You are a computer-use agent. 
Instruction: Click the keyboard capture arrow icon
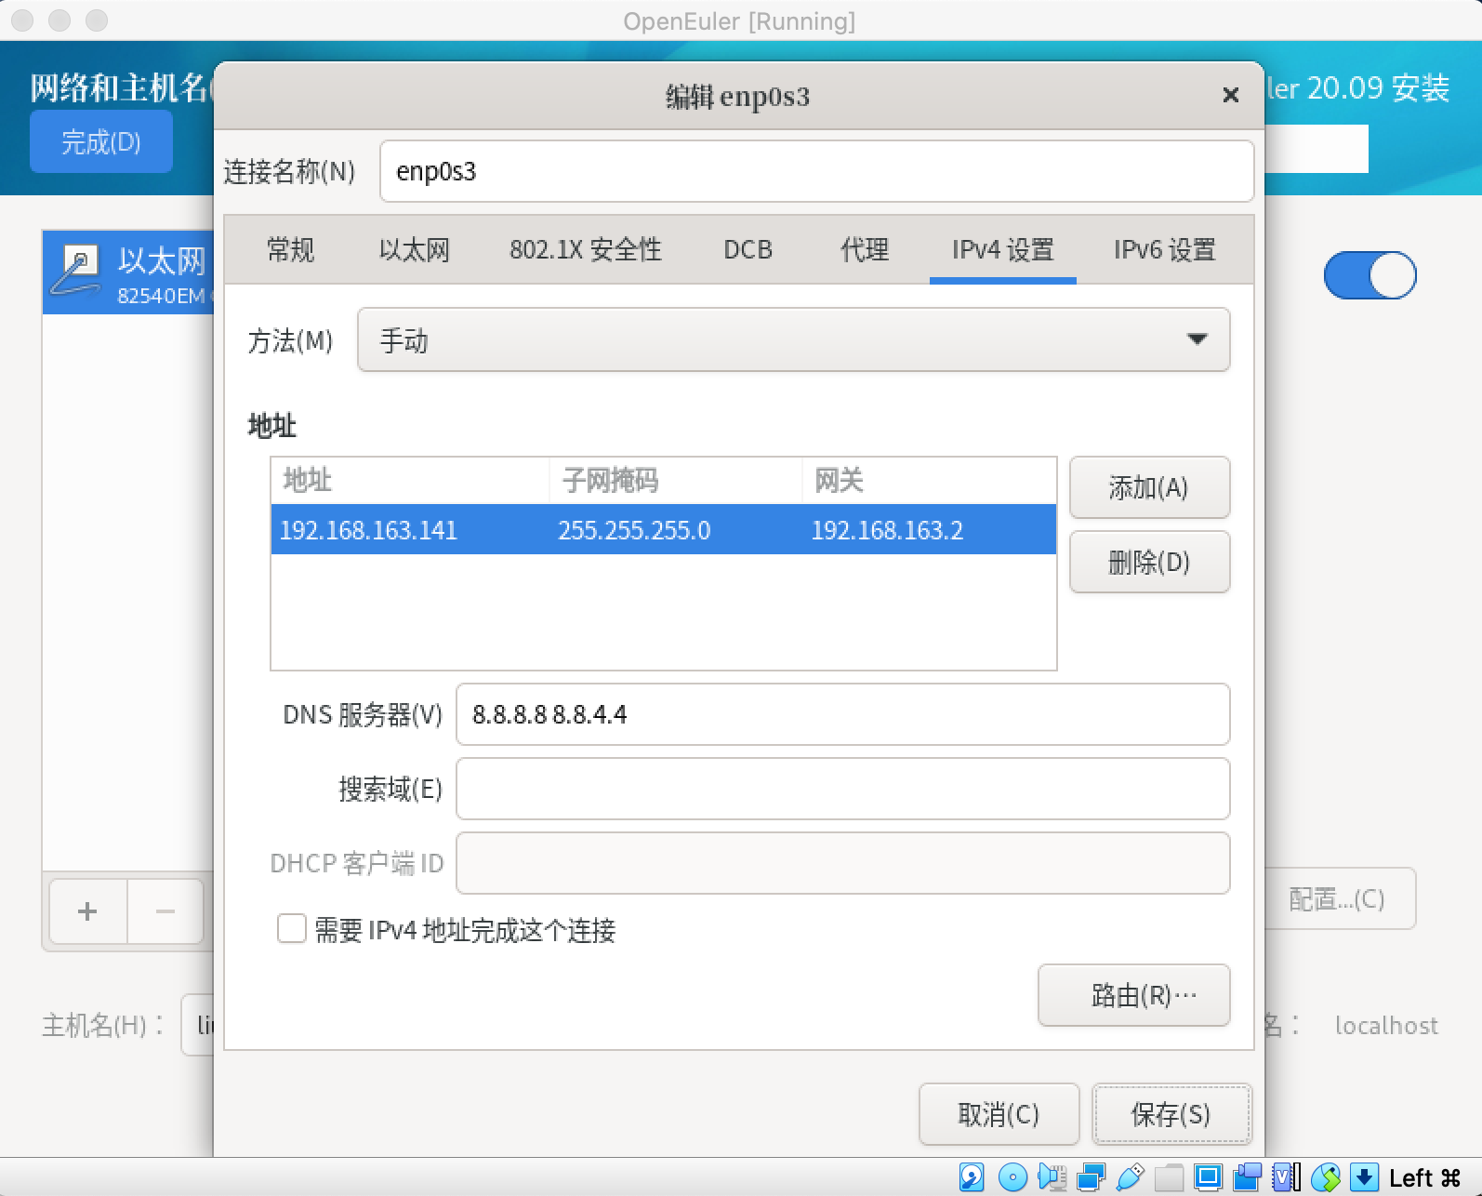tap(1364, 1177)
